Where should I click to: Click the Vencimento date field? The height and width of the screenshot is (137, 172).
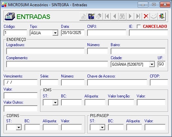(x=21, y=82)
